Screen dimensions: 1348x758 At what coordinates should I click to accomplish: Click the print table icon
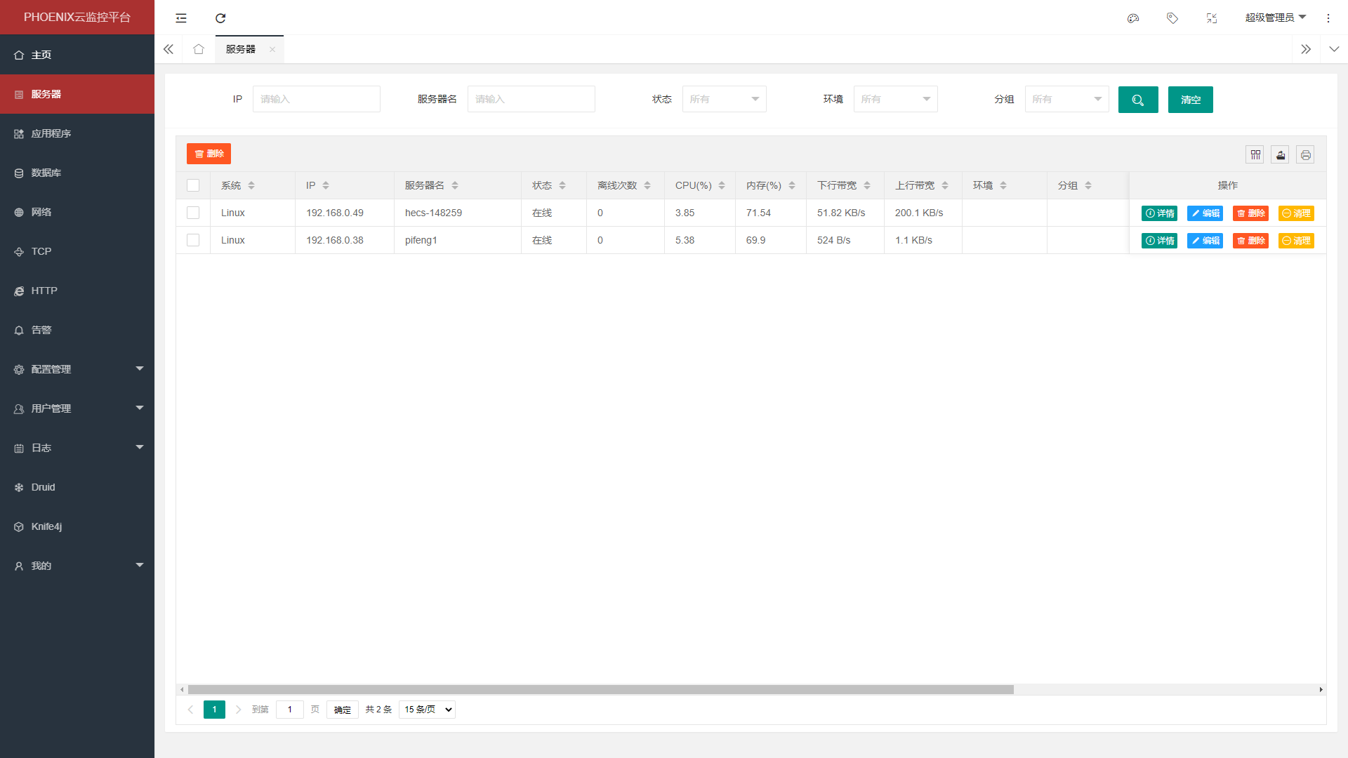(1306, 154)
